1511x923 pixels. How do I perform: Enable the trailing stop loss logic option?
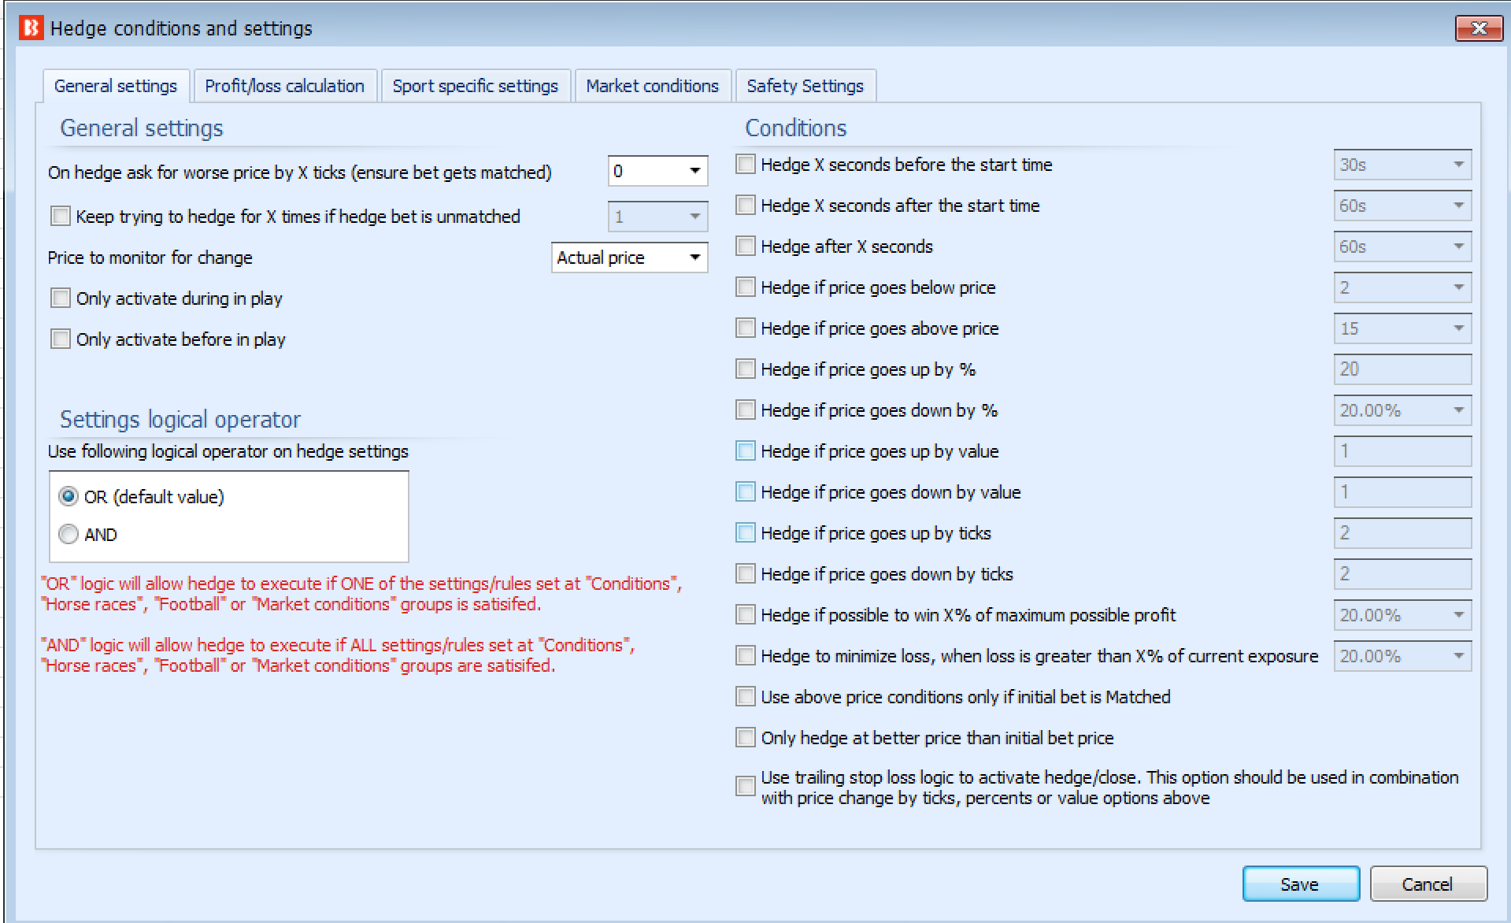point(745,785)
